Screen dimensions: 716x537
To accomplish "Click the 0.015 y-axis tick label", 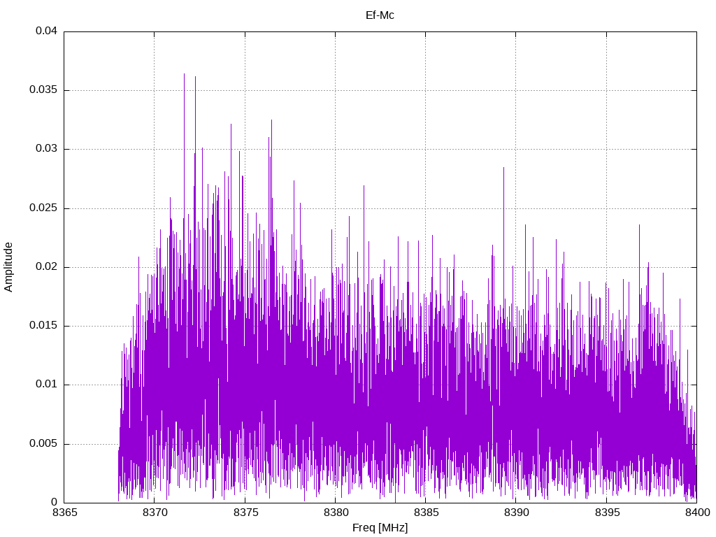I will tap(43, 326).
